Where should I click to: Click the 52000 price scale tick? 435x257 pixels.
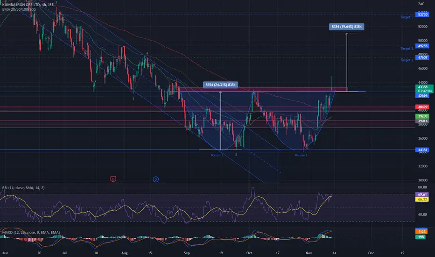coord(423,27)
